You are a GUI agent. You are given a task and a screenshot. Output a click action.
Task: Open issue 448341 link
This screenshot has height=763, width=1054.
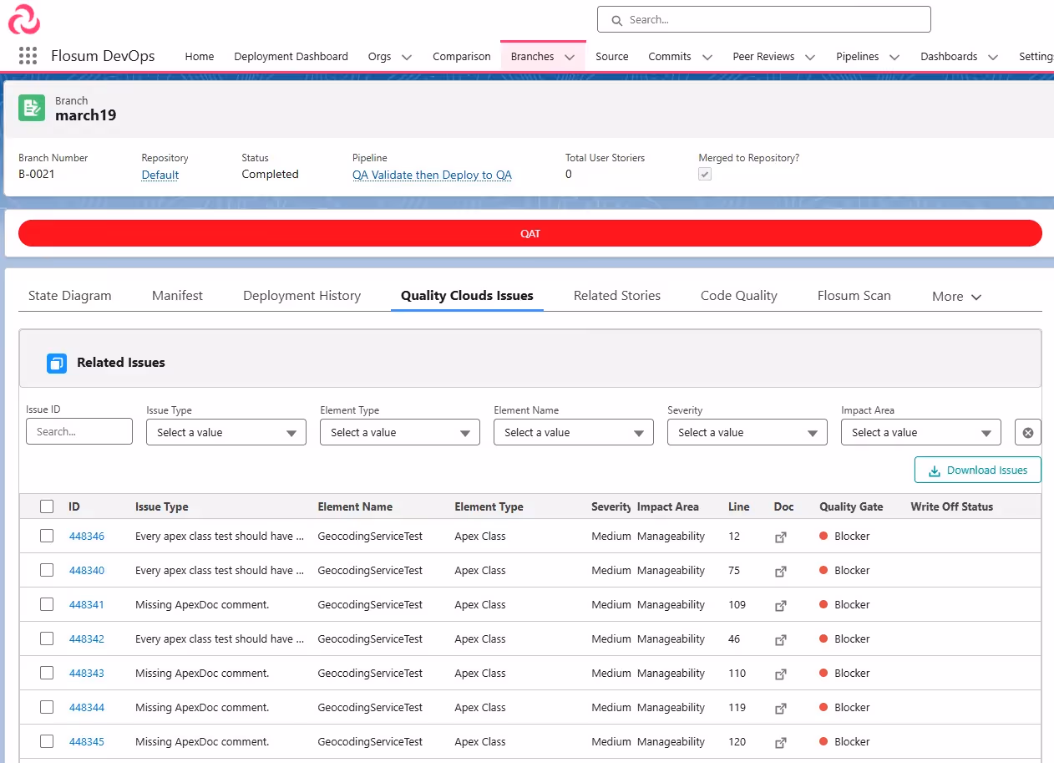click(87, 604)
